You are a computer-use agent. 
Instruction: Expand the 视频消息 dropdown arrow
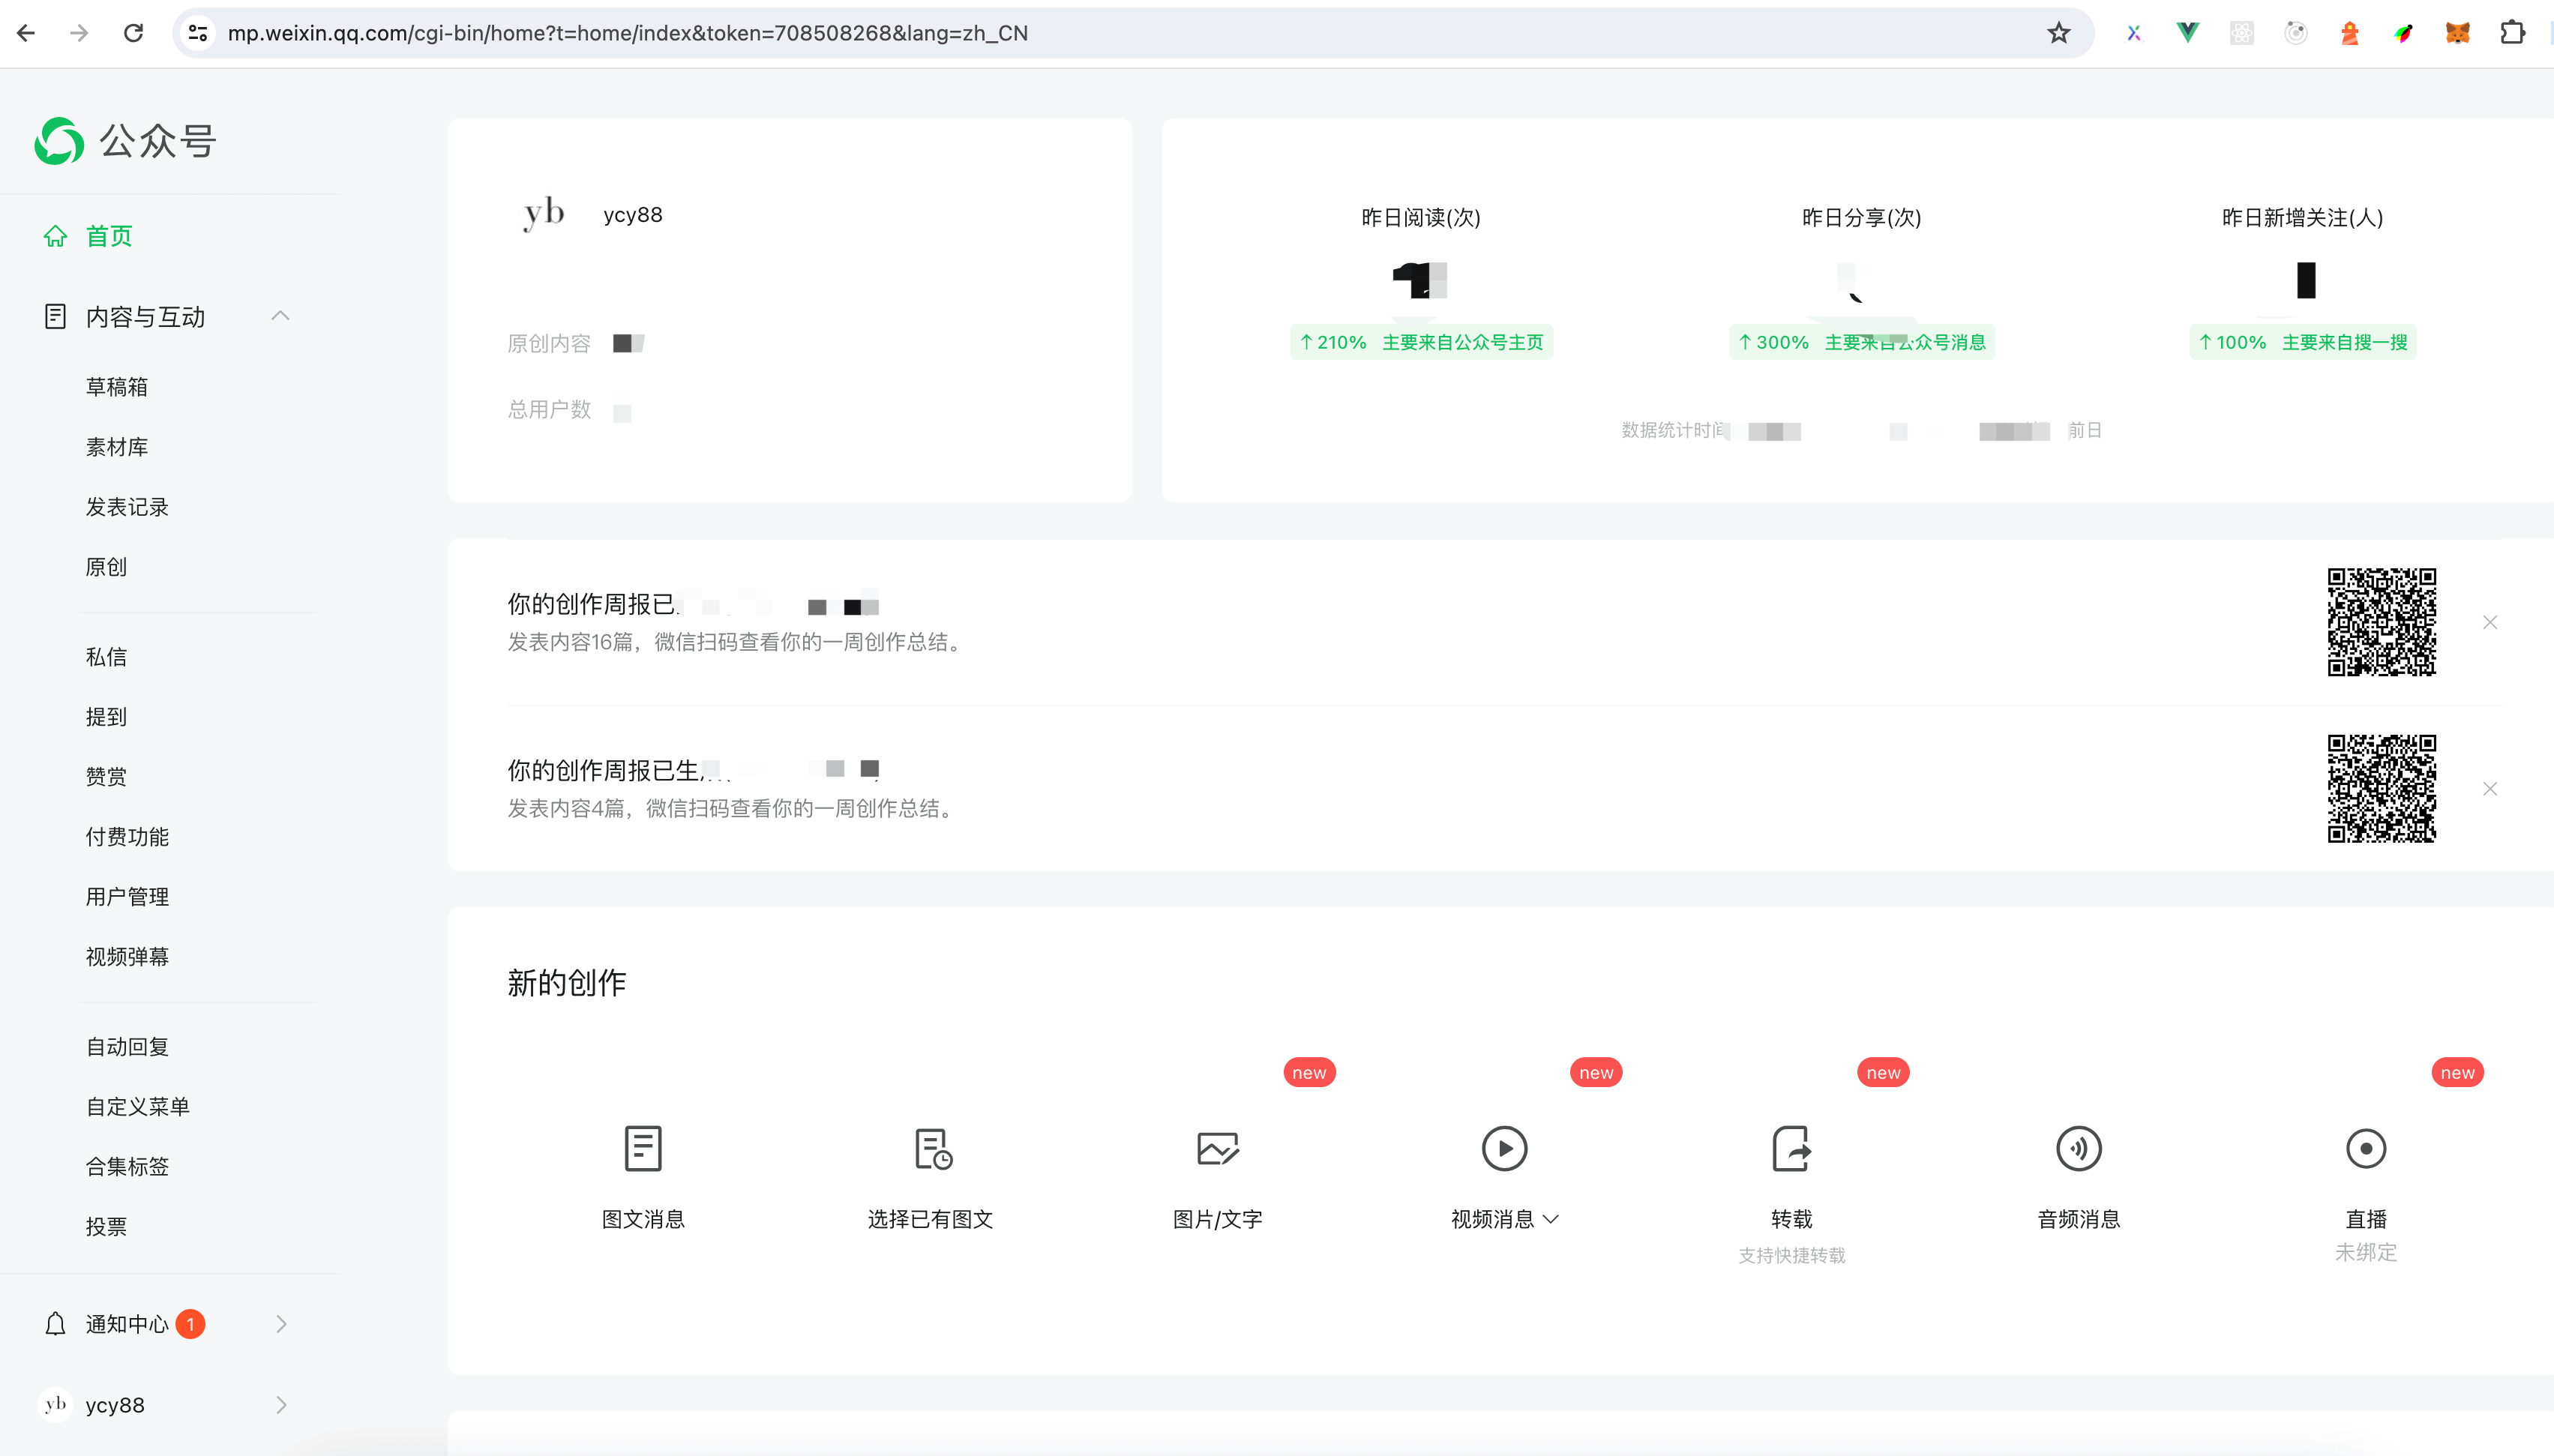(1551, 1219)
